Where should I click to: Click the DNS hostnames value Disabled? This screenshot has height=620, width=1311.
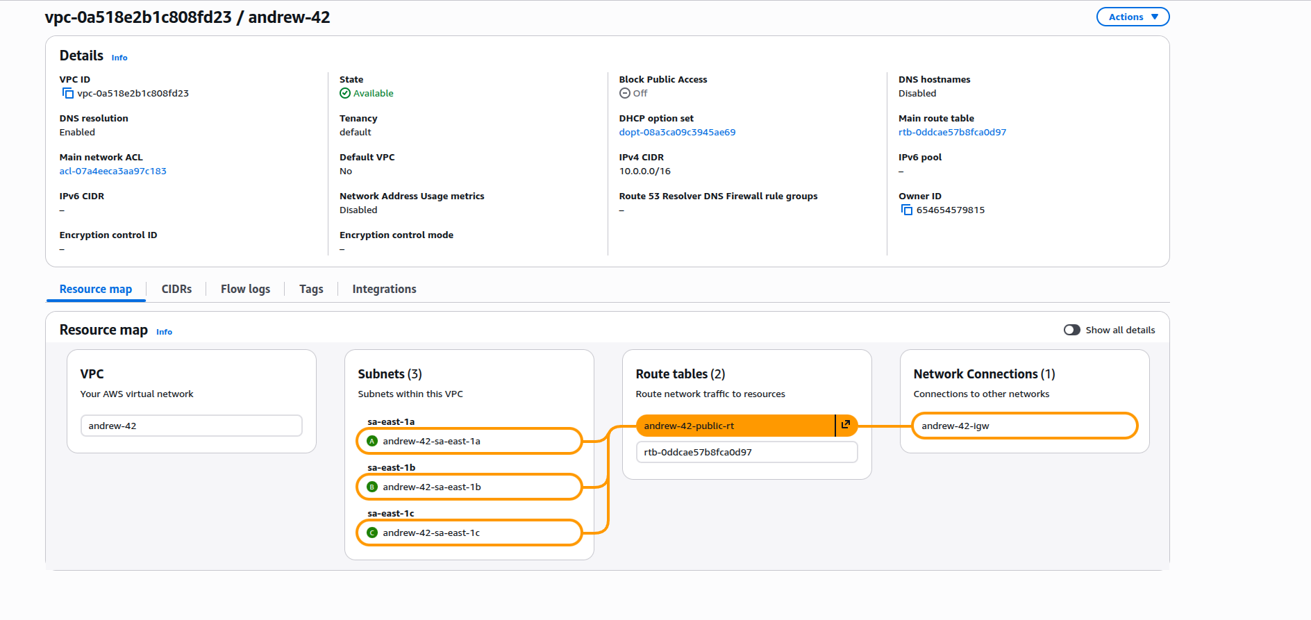tap(917, 93)
